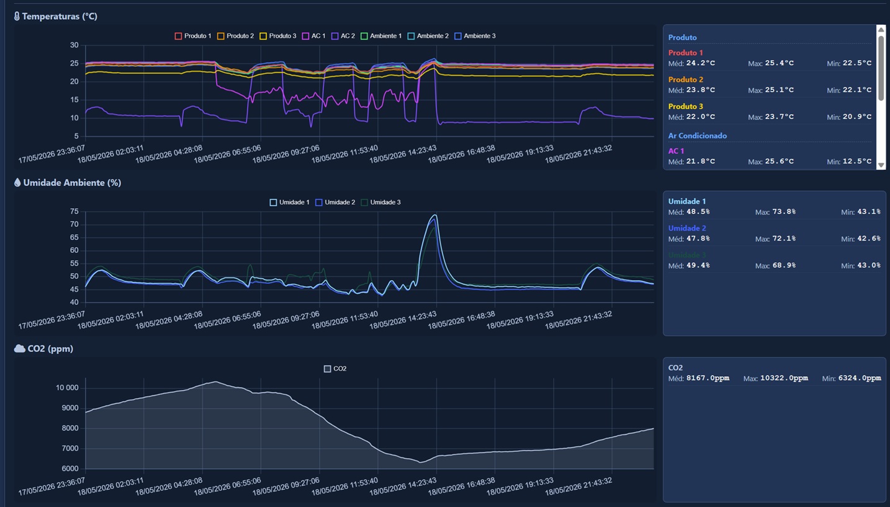Click the Produto 1 stats label

pos(686,53)
